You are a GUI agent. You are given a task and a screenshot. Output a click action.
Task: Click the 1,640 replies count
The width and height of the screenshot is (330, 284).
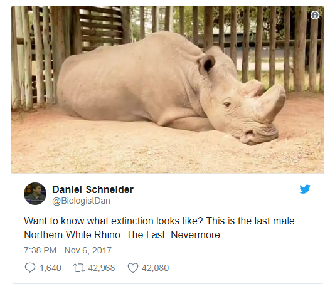(x=50, y=268)
